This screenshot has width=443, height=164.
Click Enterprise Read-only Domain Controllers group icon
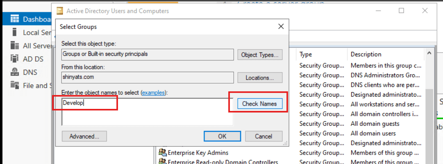[x=162, y=162]
